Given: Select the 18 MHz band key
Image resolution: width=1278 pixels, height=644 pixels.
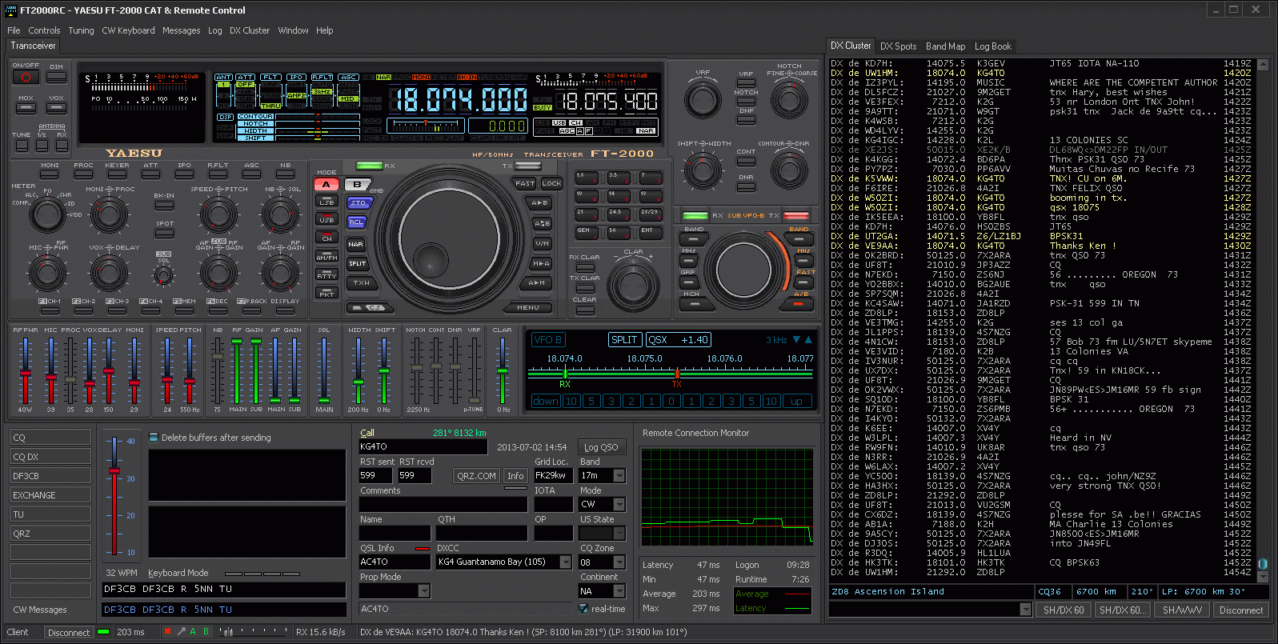Looking at the screenshot, I should [650, 196].
